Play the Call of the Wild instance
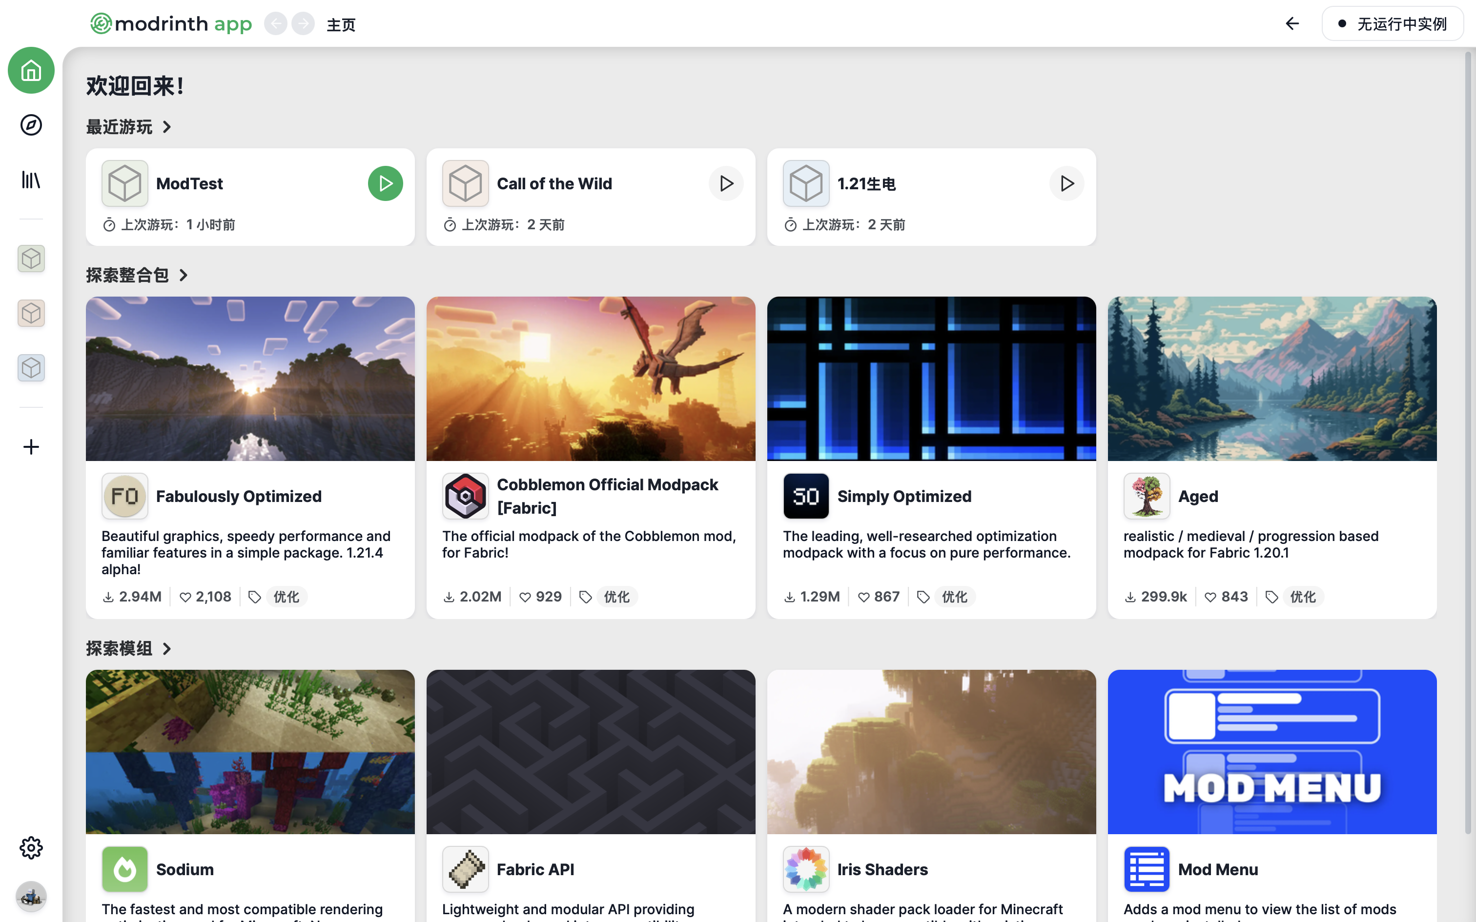This screenshot has width=1476, height=922. click(x=726, y=183)
